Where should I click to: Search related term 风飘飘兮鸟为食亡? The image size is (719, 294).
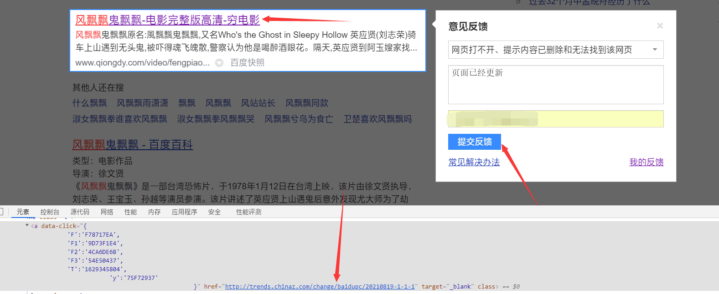[x=299, y=119]
